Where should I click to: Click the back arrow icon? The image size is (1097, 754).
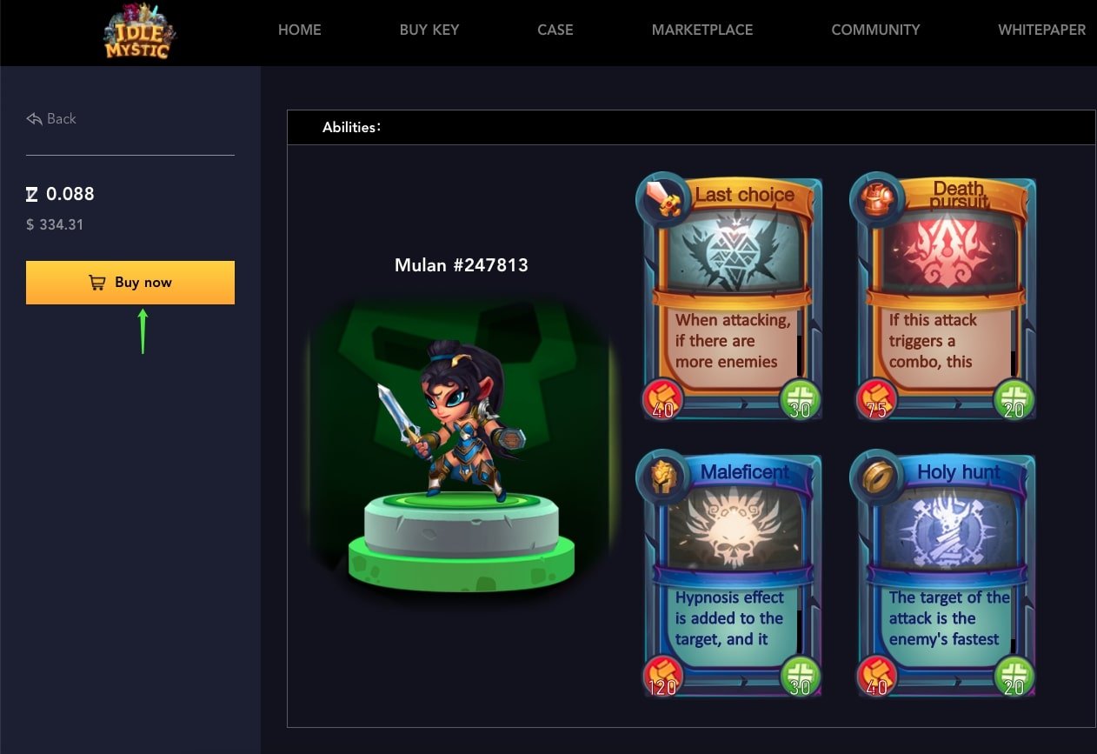[x=34, y=118]
